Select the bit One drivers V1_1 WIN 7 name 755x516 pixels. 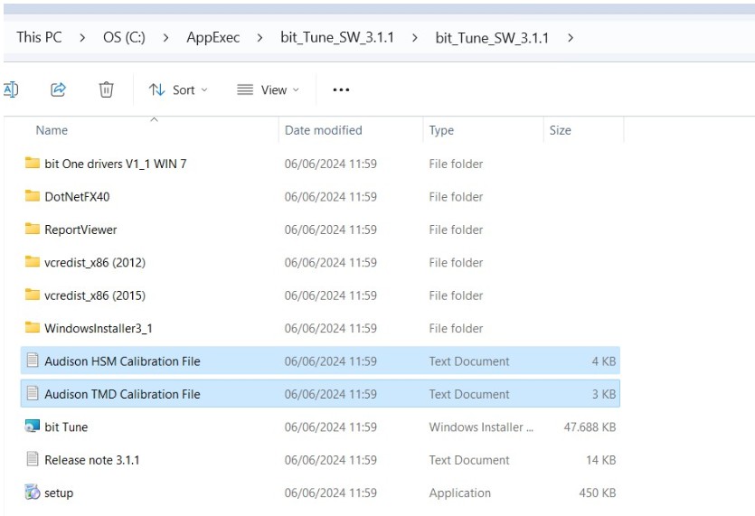(115, 164)
